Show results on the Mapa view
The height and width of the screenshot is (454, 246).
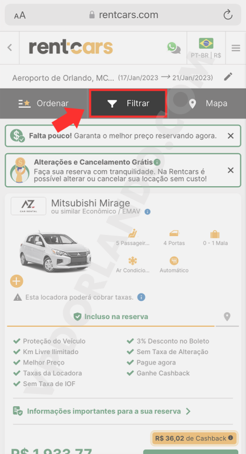click(207, 103)
